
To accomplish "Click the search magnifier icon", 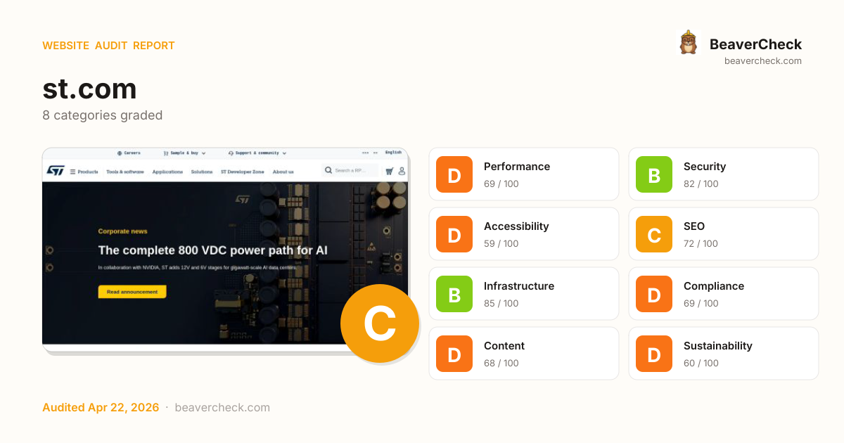I will 328,170.
